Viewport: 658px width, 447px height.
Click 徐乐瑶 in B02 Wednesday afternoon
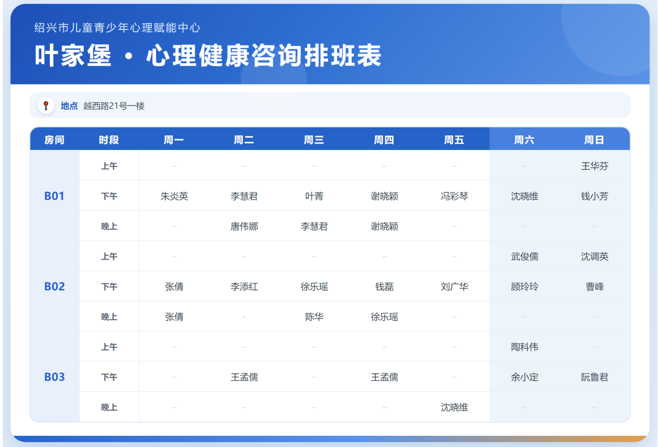(314, 287)
